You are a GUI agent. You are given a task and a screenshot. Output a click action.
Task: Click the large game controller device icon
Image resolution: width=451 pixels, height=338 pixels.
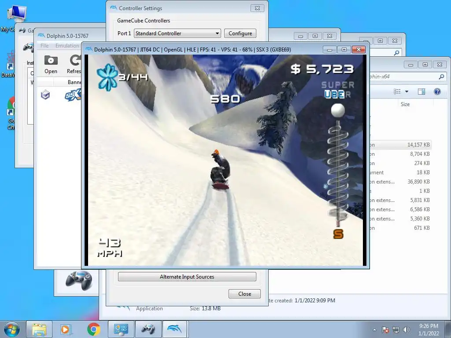click(79, 281)
